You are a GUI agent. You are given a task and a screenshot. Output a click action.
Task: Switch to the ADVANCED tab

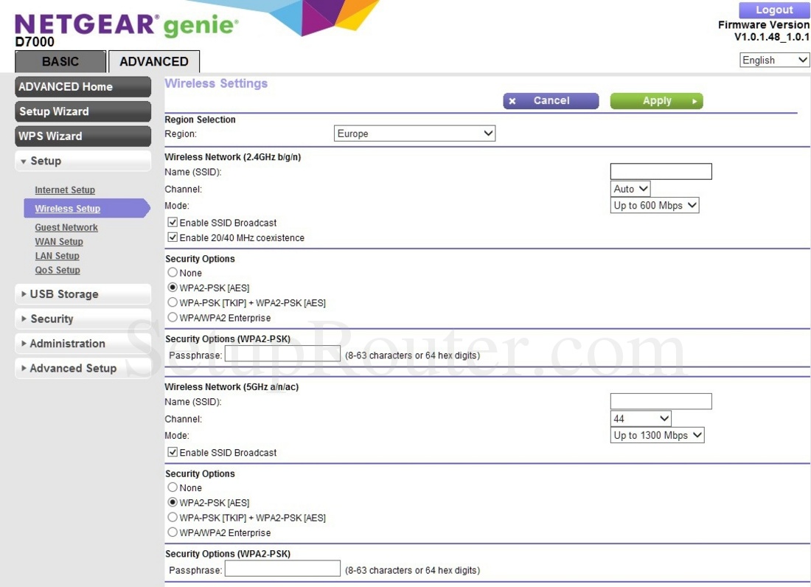point(153,61)
